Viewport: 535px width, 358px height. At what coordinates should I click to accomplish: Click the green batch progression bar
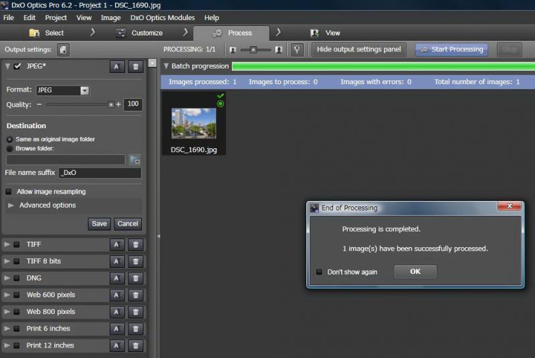(x=383, y=66)
